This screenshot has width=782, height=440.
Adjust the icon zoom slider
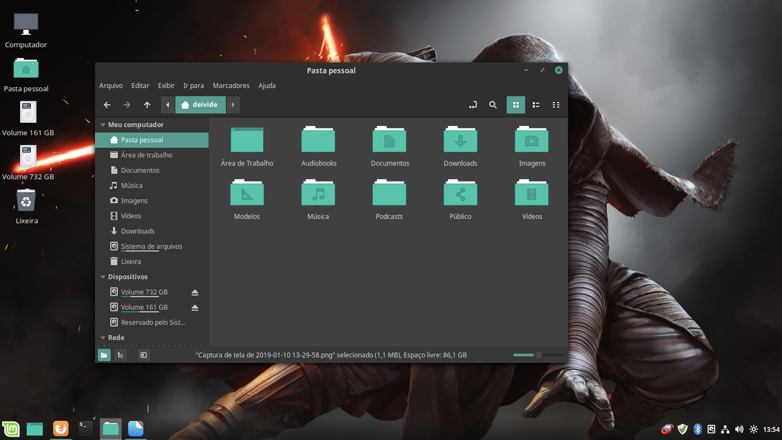(x=538, y=355)
